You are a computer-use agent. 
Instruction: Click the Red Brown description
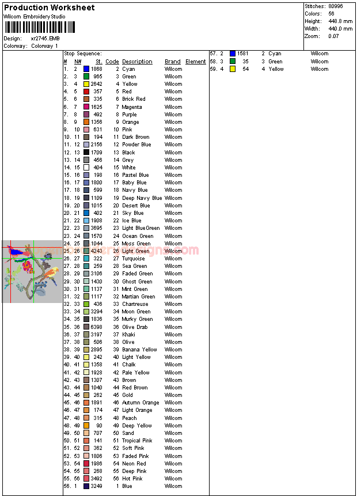(135, 388)
